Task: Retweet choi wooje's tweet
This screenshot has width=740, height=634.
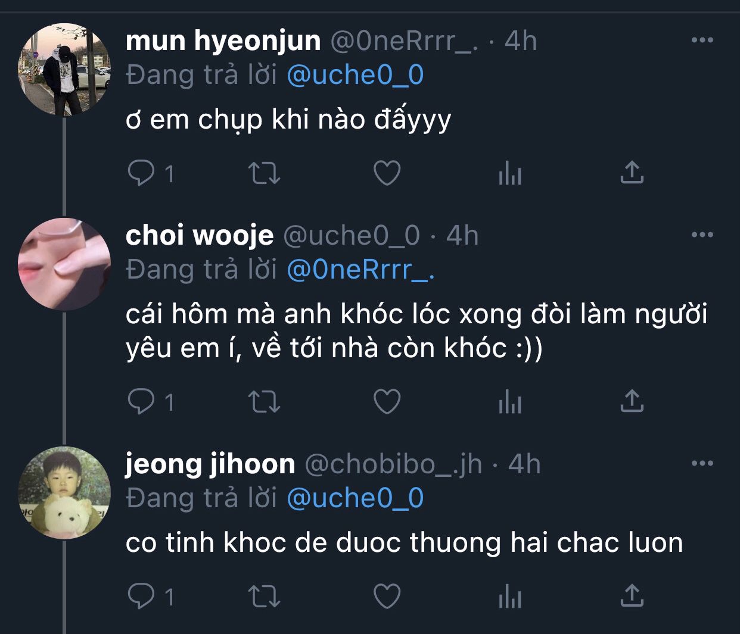Action: (264, 402)
